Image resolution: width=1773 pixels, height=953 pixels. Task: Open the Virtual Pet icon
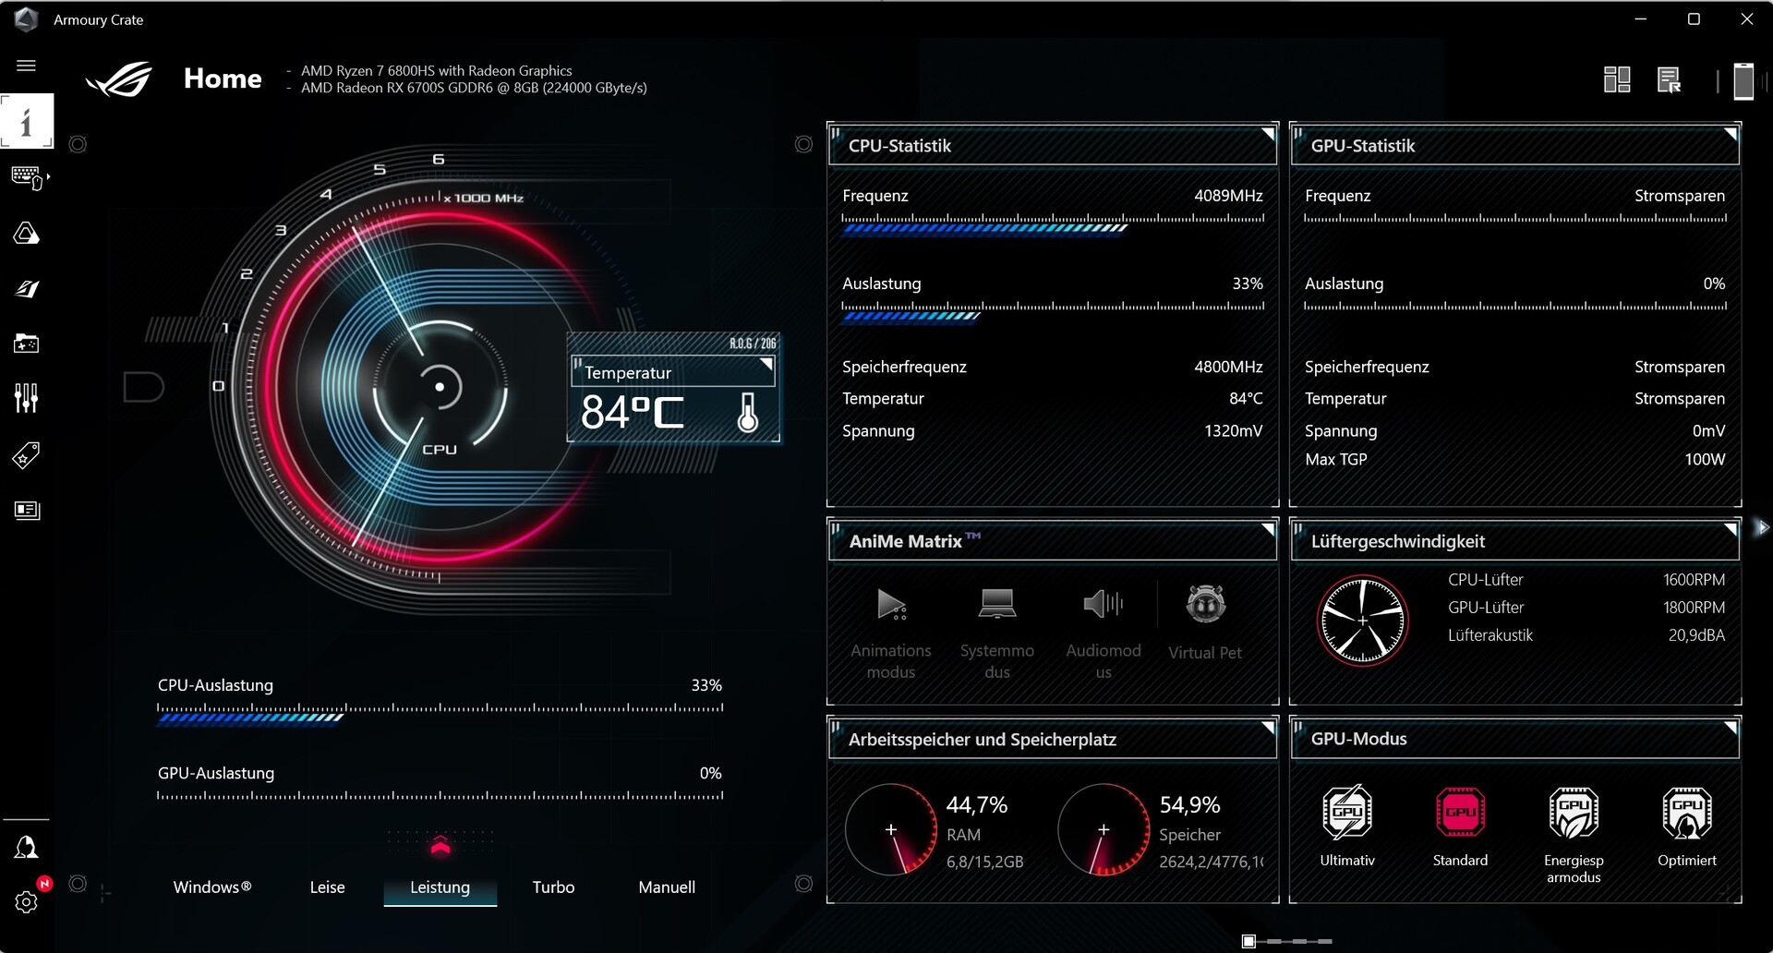(1205, 605)
